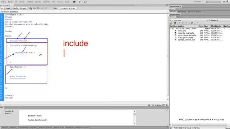Click the put files upload arrow icon
Screen dimensions: 230x129
(x=183, y=23)
